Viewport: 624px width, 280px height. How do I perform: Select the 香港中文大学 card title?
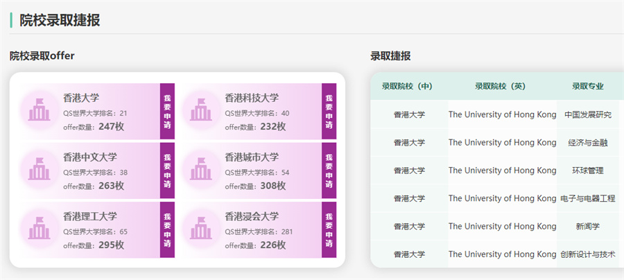pos(90,157)
